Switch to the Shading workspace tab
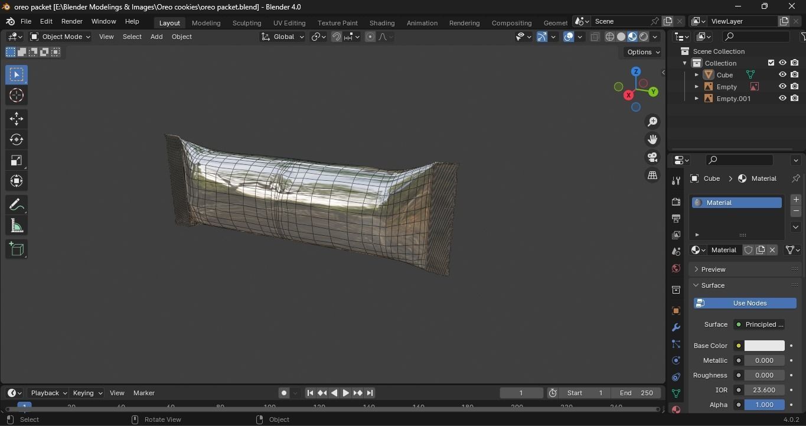This screenshot has height=426, width=806. point(382,23)
